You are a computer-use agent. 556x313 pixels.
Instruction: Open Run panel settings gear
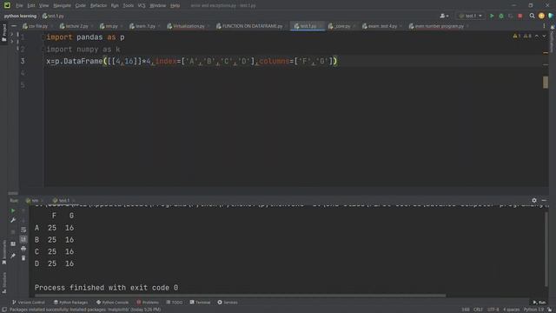[x=534, y=201]
